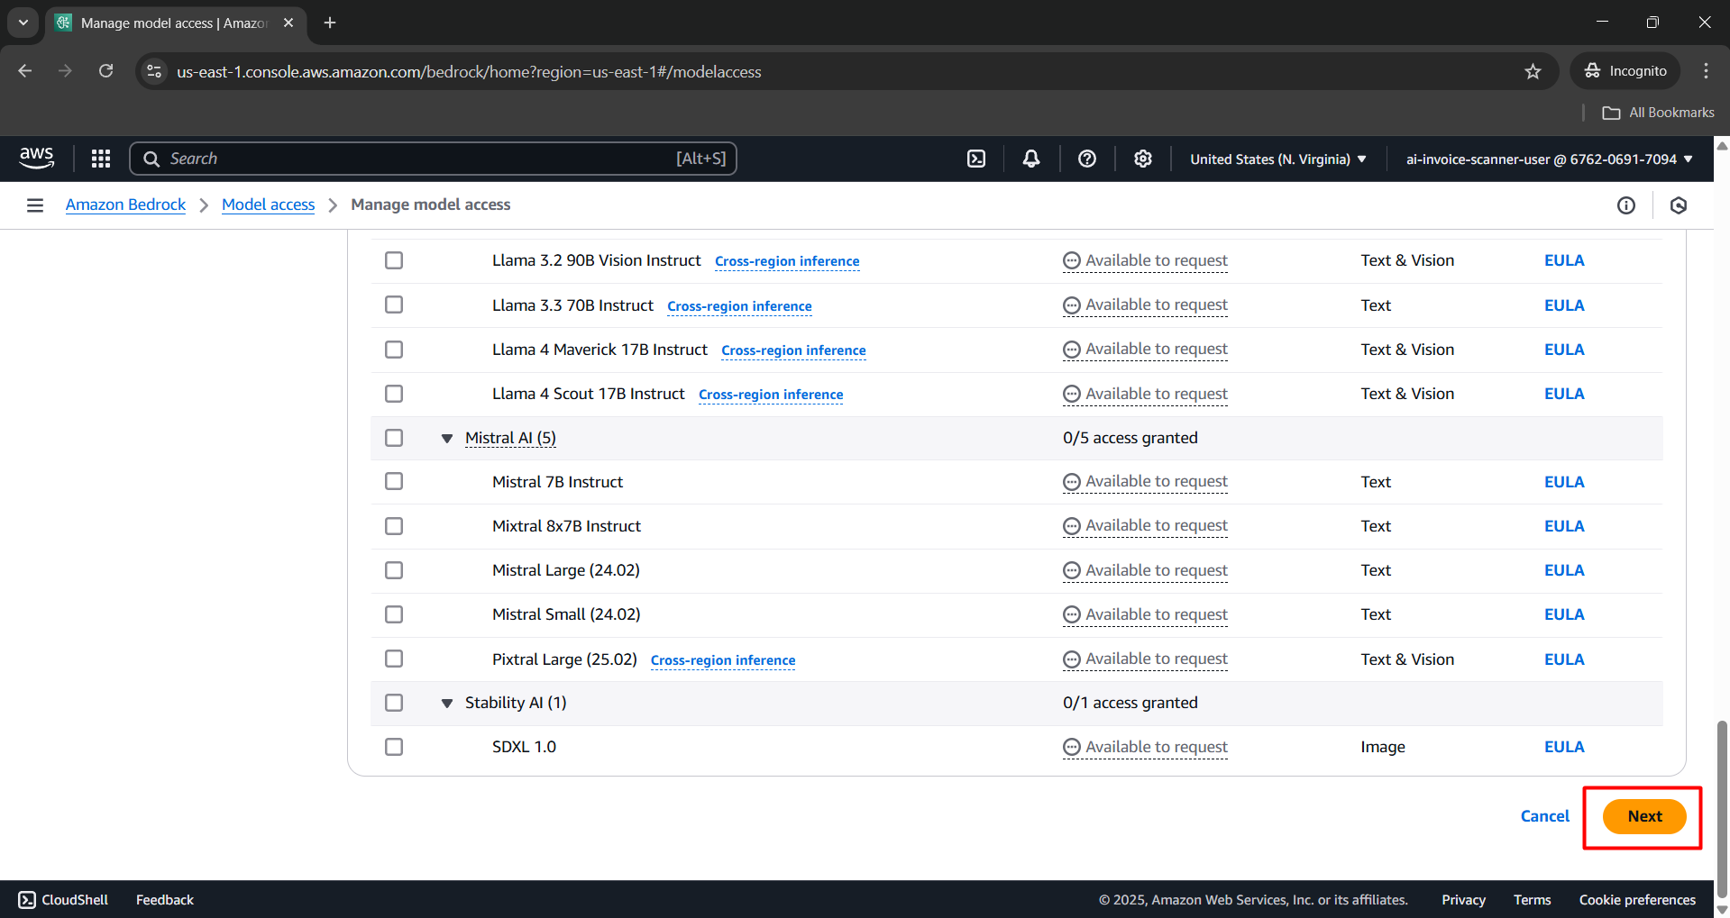The height and width of the screenshot is (918, 1730).
Task: Open the AWS services grid menu
Action: (101, 159)
